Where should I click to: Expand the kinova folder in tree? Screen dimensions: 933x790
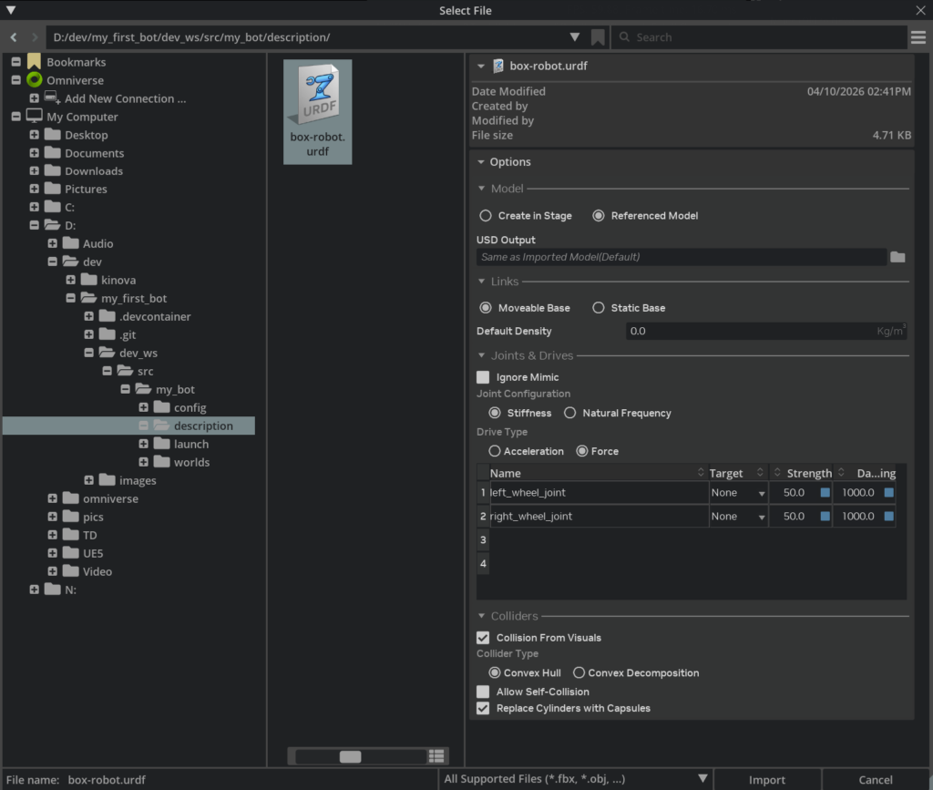(71, 280)
